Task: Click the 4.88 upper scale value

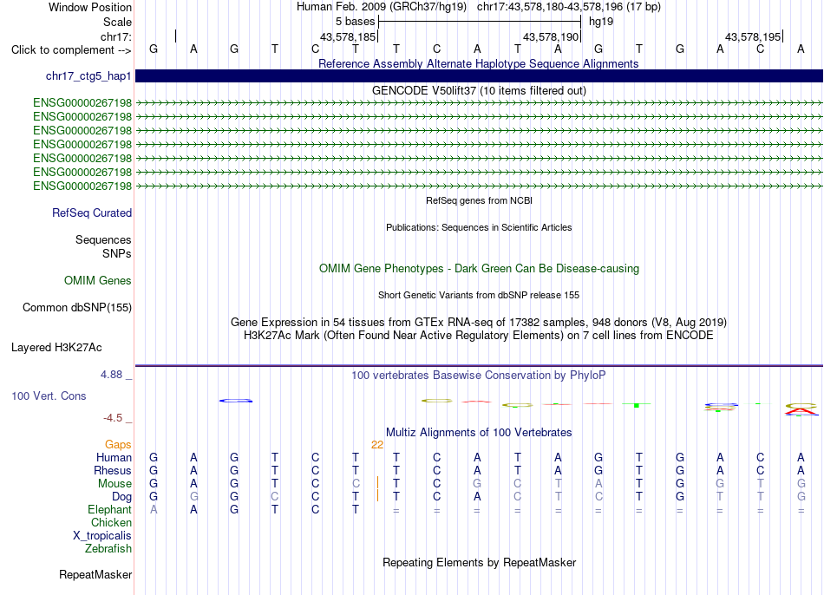Action: coord(111,374)
